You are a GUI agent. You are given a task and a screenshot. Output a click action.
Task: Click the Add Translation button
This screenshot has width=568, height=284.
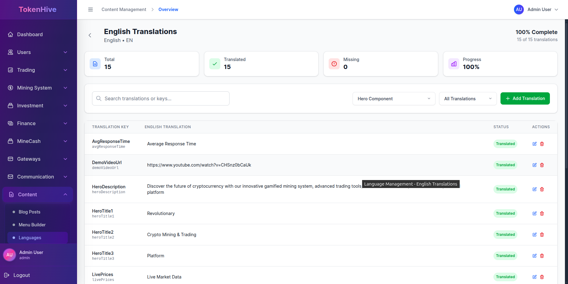click(525, 98)
